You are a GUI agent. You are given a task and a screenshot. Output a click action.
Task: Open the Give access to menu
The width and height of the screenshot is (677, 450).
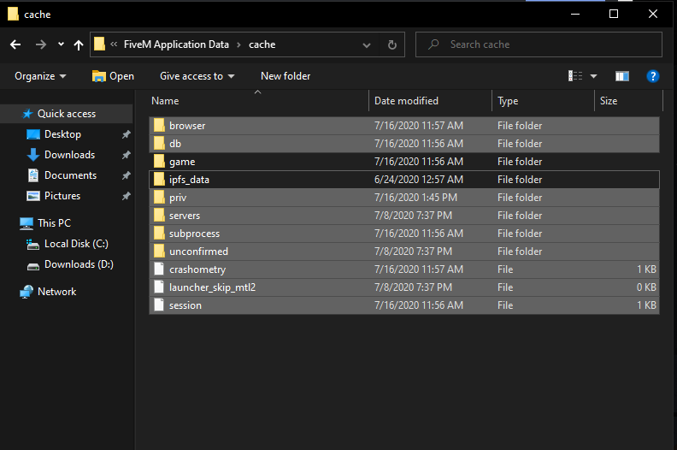pos(197,76)
